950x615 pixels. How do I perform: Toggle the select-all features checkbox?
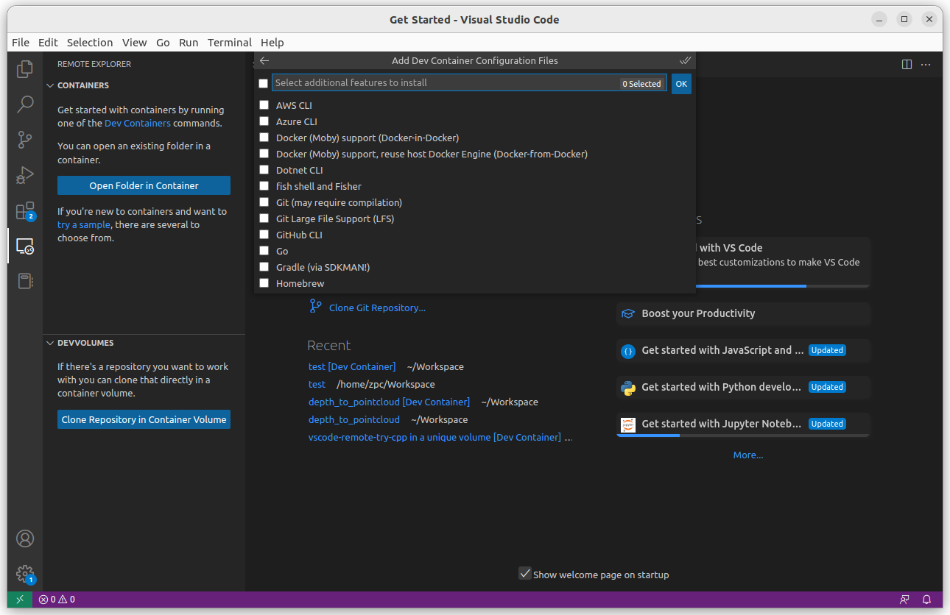click(263, 83)
